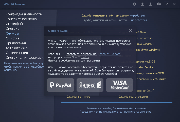The width and height of the screenshot is (180, 122).
Task: Donate via the VISA MasterCard button
Action: tap(119, 85)
